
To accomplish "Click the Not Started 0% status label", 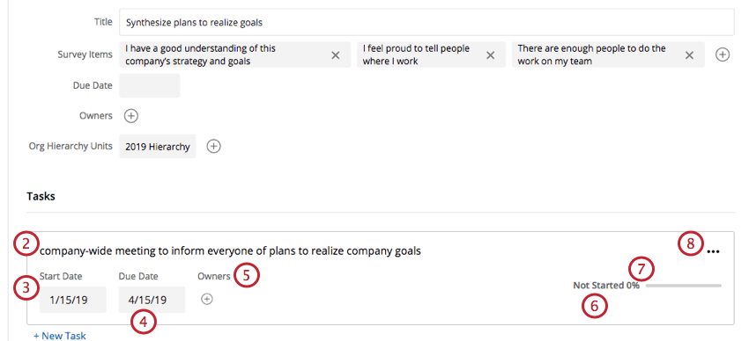I will click(x=606, y=286).
